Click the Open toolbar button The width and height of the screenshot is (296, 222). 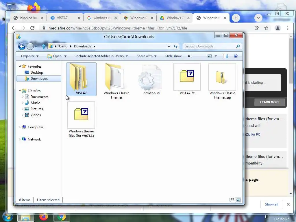tap(55, 56)
